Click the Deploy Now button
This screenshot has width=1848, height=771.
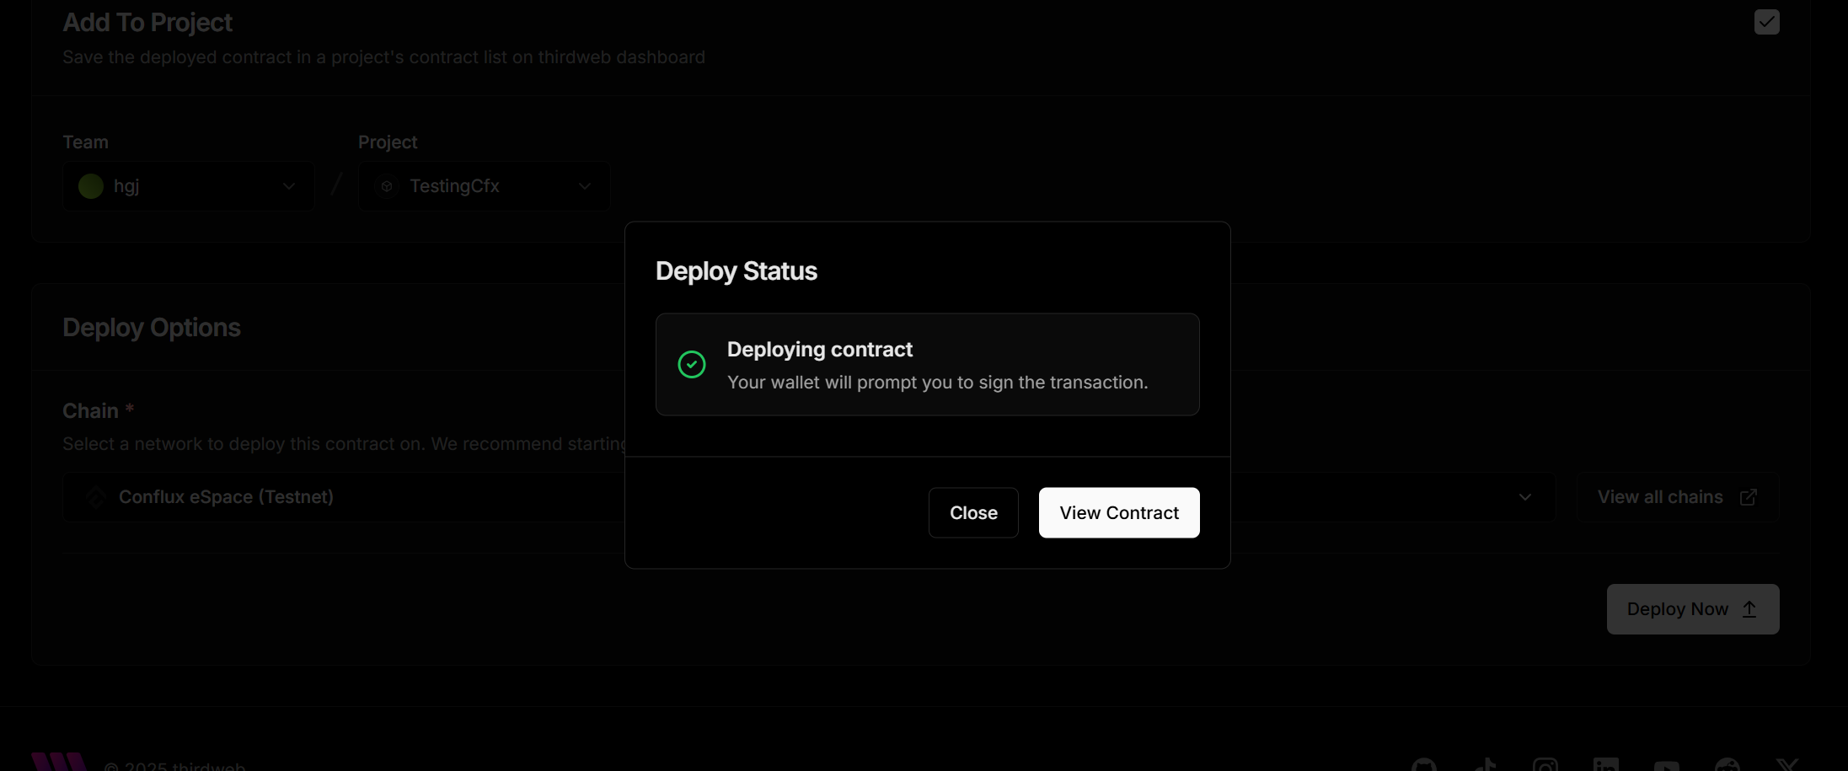[1692, 609]
